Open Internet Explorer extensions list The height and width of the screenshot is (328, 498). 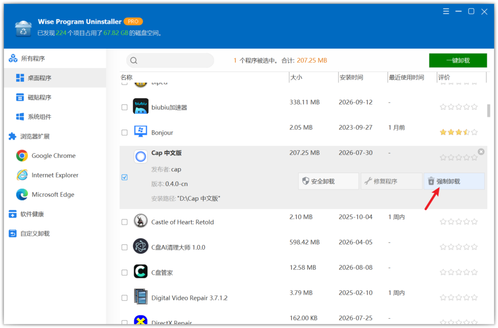tap(55, 175)
